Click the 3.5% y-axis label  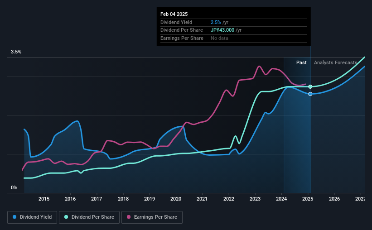(x=16, y=52)
